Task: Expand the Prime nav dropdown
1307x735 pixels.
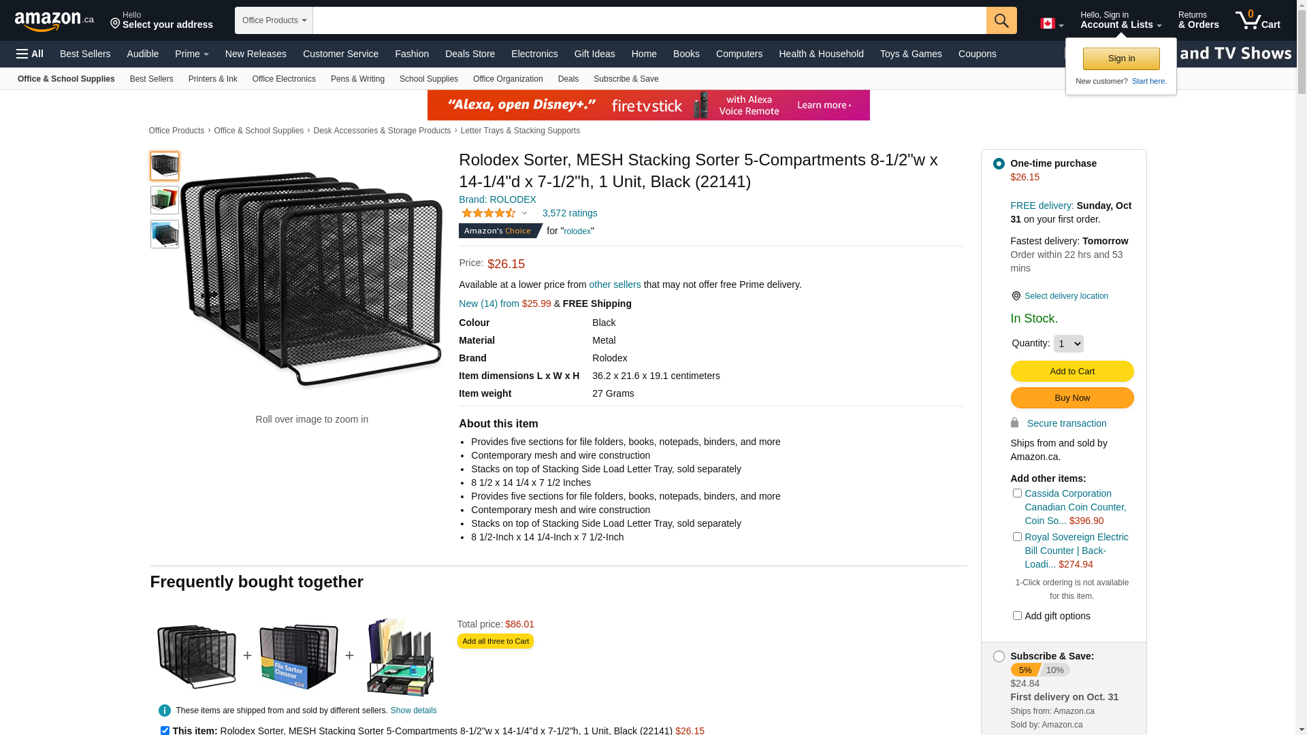Action: click(192, 54)
